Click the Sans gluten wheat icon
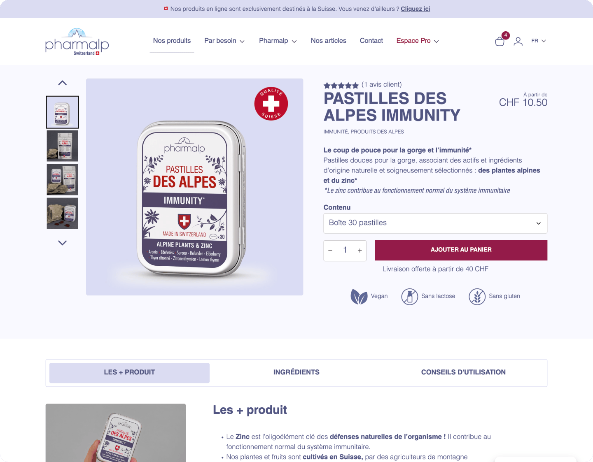The width and height of the screenshot is (593, 462). (477, 296)
